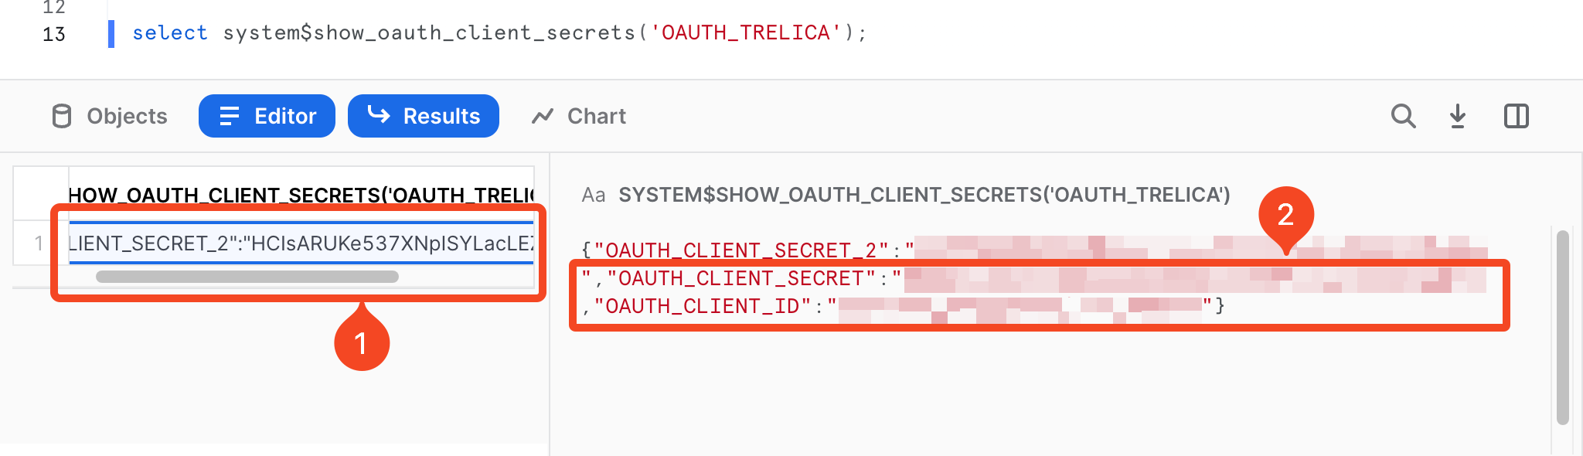The height and width of the screenshot is (456, 1583).
Task: Switch to the Chart view
Action: pos(579,116)
